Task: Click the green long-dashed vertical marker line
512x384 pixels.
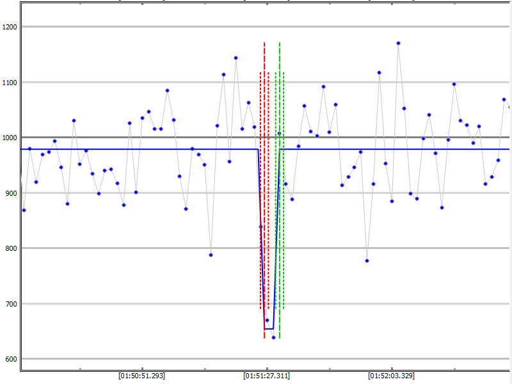Action: tap(280, 192)
